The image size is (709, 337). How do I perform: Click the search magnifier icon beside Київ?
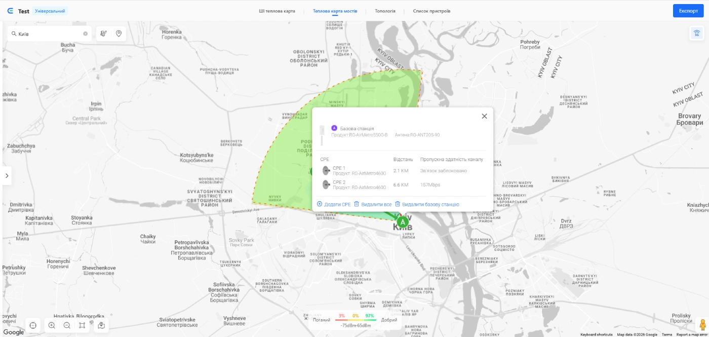click(x=13, y=34)
